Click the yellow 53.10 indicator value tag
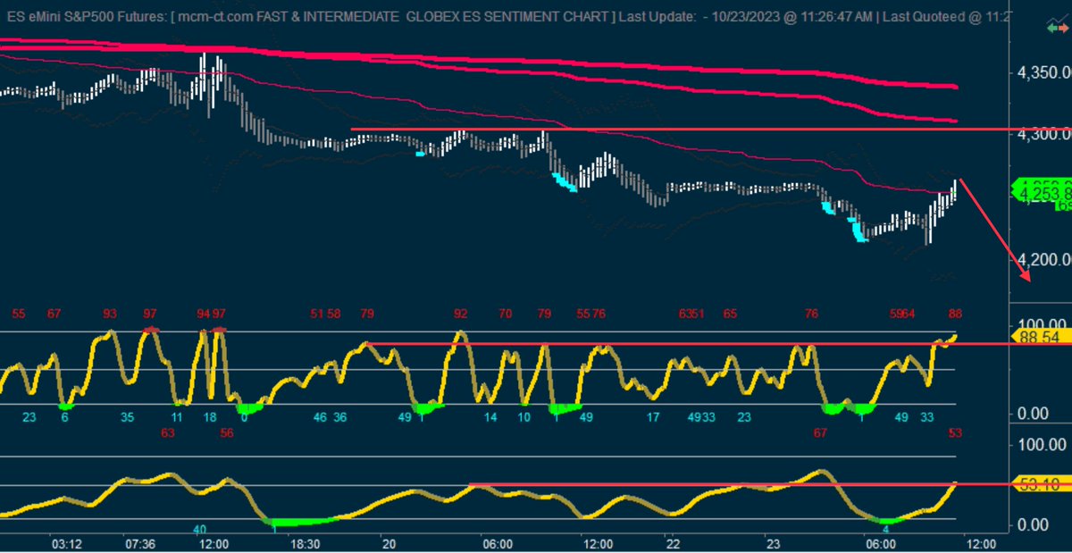This screenshot has width=1072, height=553. 1042,484
